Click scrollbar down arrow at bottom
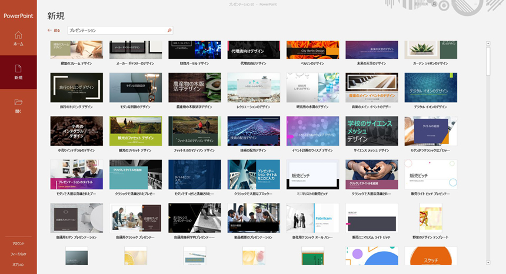The height and width of the screenshot is (274, 506). pyautogui.click(x=488, y=262)
